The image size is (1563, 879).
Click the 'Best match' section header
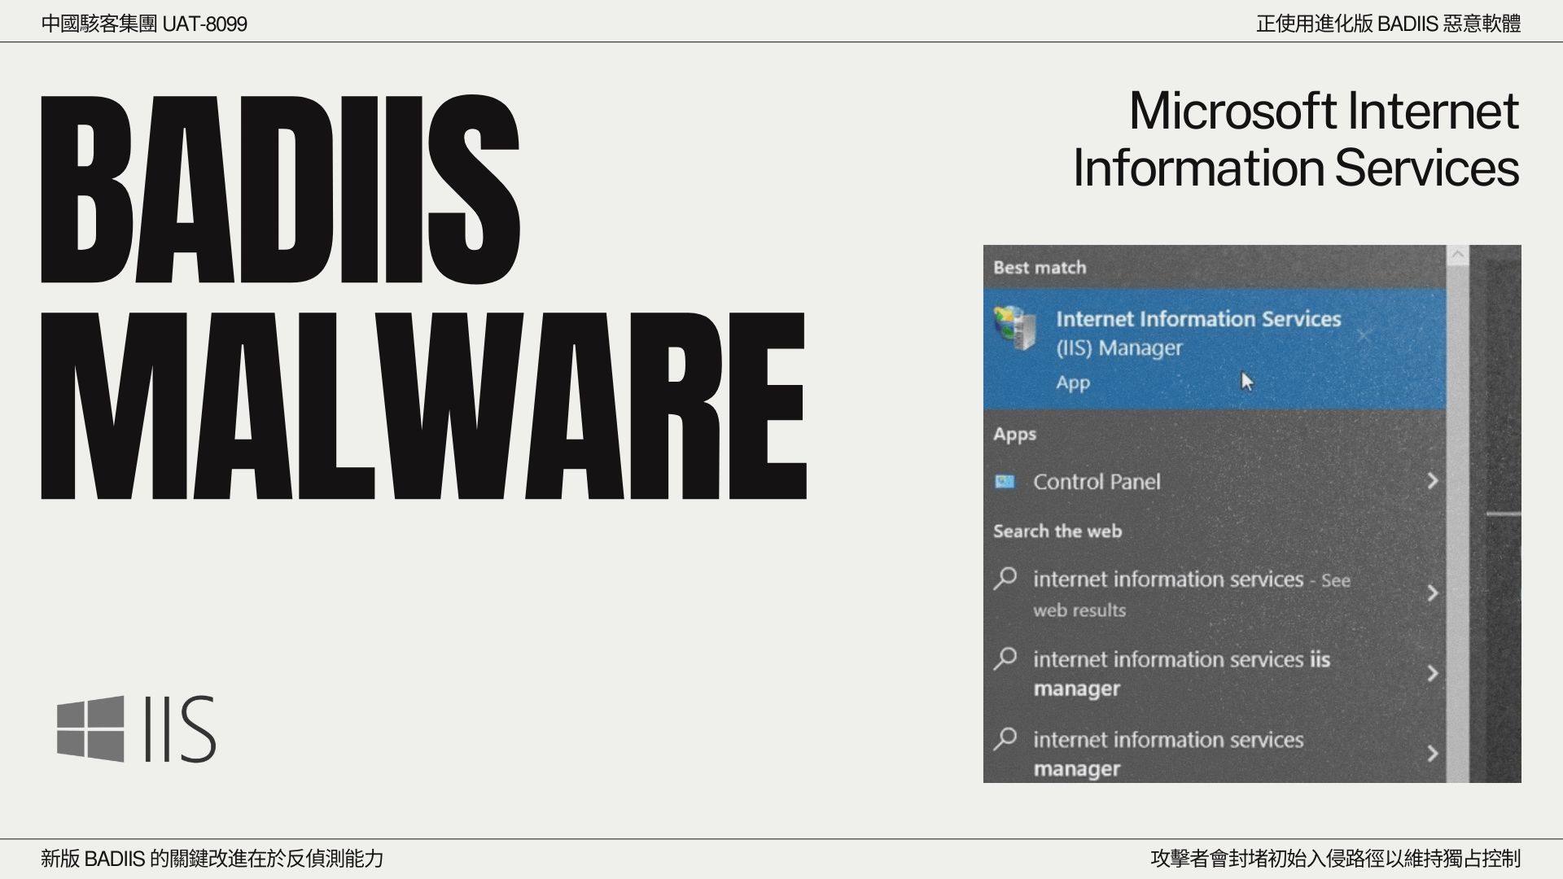coord(1040,268)
